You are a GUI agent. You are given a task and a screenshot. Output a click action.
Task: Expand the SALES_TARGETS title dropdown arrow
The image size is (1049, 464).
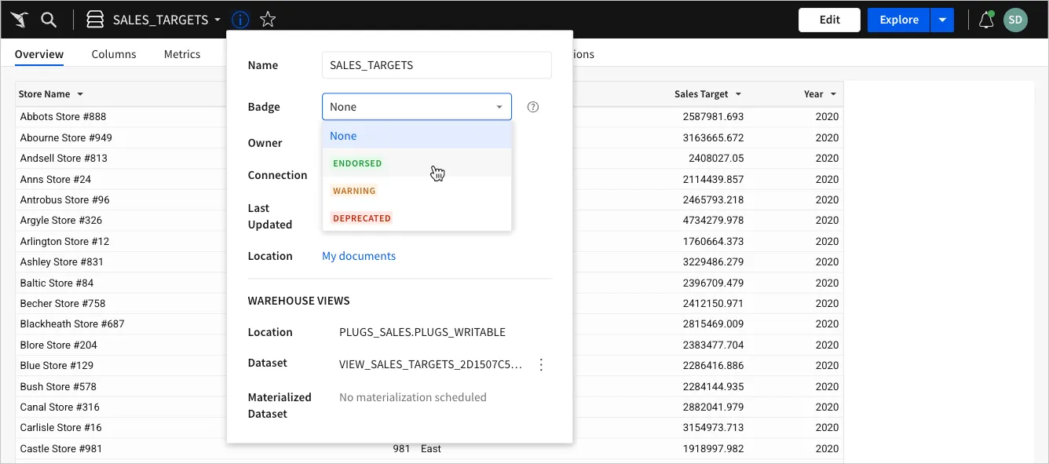(x=217, y=20)
